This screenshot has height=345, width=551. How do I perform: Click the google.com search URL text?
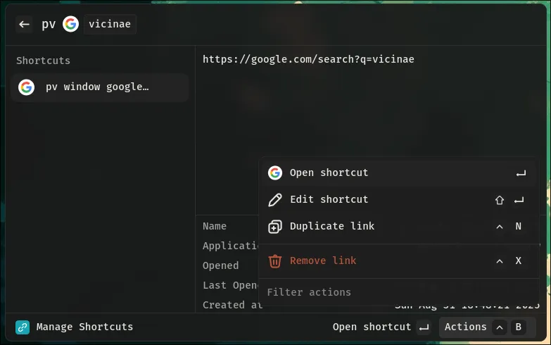coord(308,59)
